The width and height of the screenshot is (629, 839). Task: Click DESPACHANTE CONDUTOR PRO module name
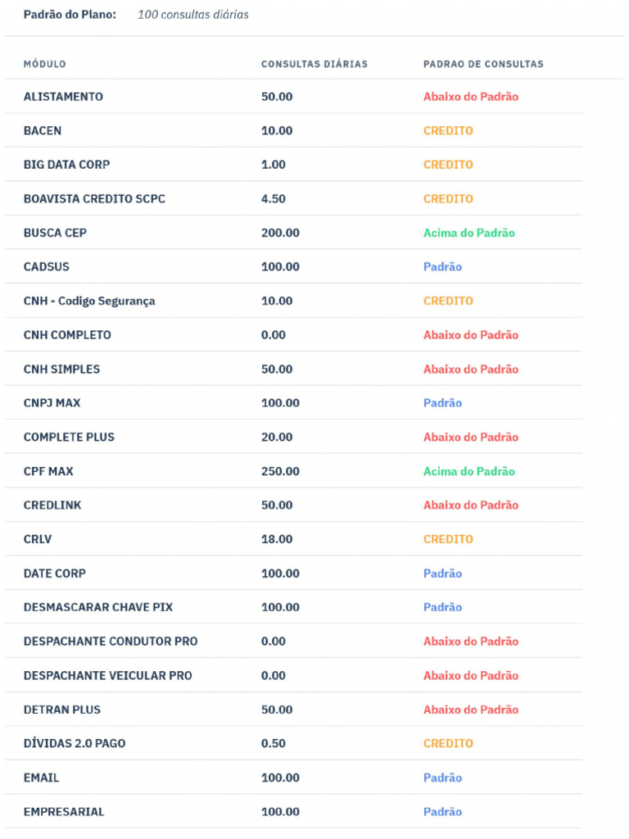tap(111, 642)
